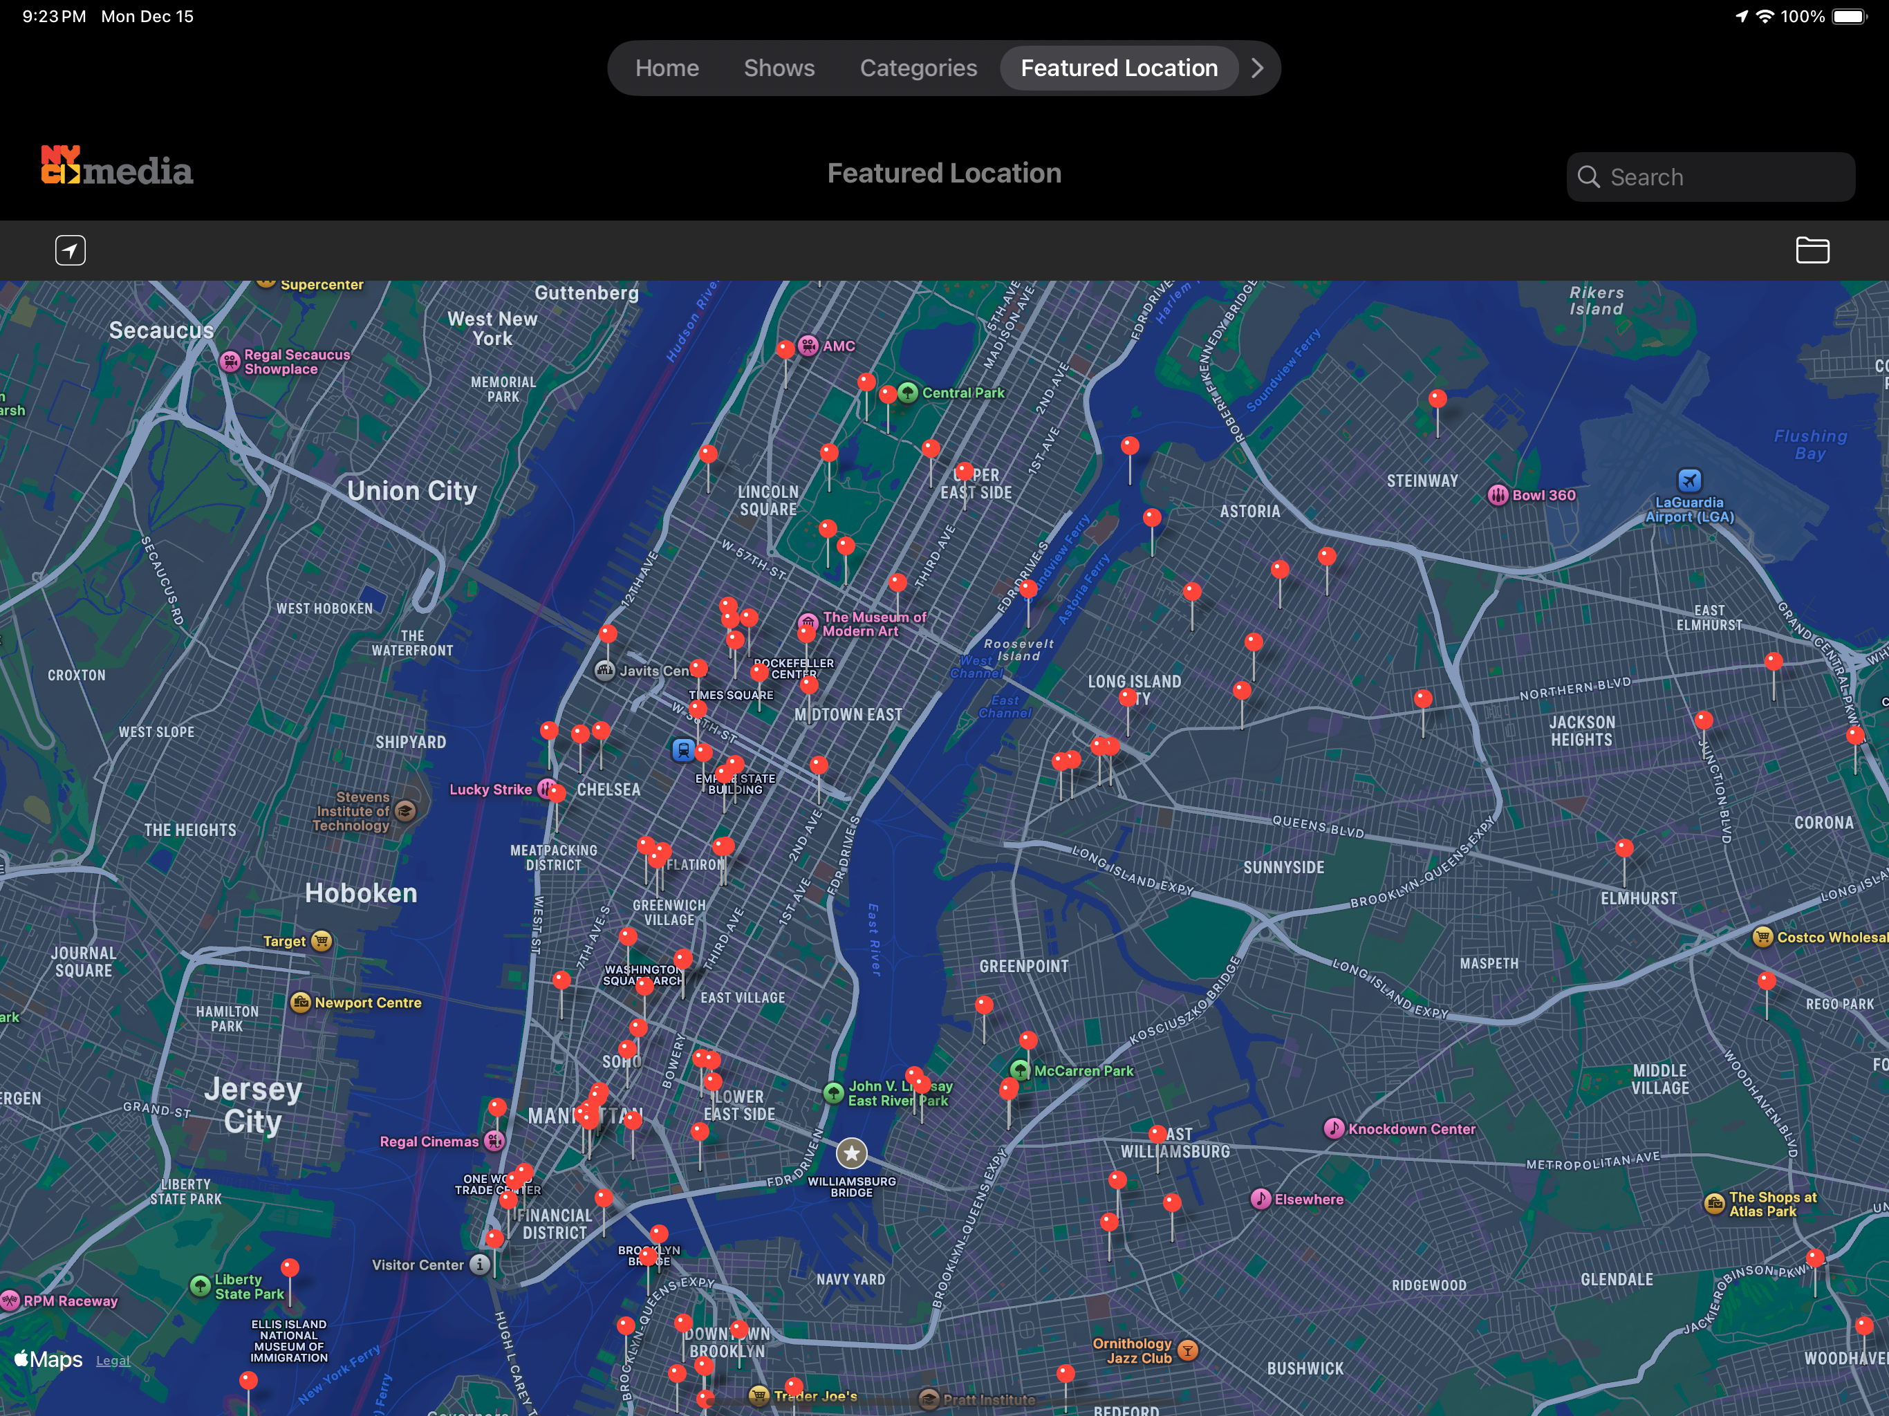Tap the red pin at Javits Center
This screenshot has height=1416, width=1889.
coord(608,634)
